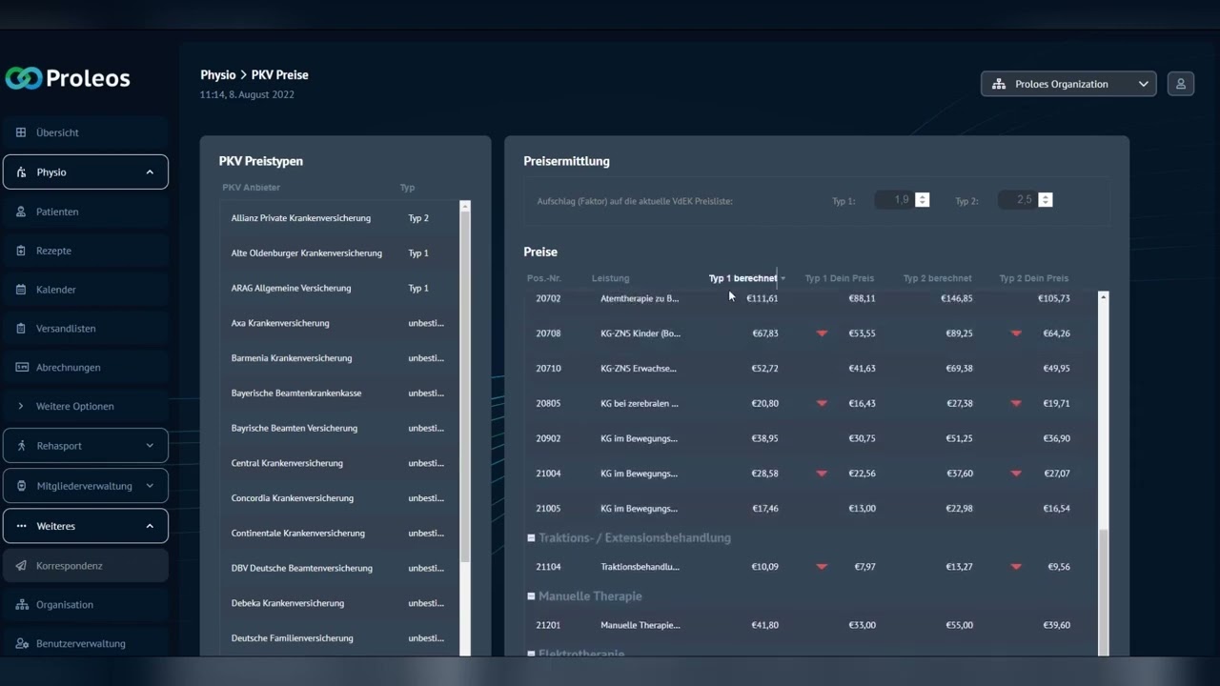
Task: Collapse the Traktions- / Extensionsbehandlung group
Action: point(531,538)
